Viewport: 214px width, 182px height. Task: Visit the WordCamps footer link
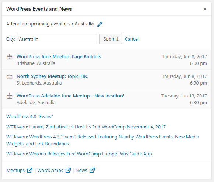pos(50,171)
